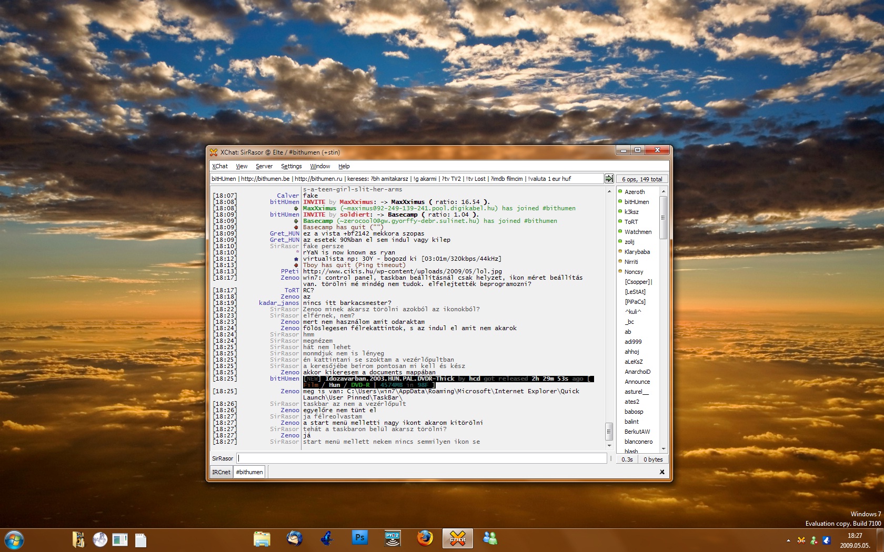The height and width of the screenshot is (552, 884).
Task: Click chat area scrollbar down arrow
Action: [x=609, y=446]
